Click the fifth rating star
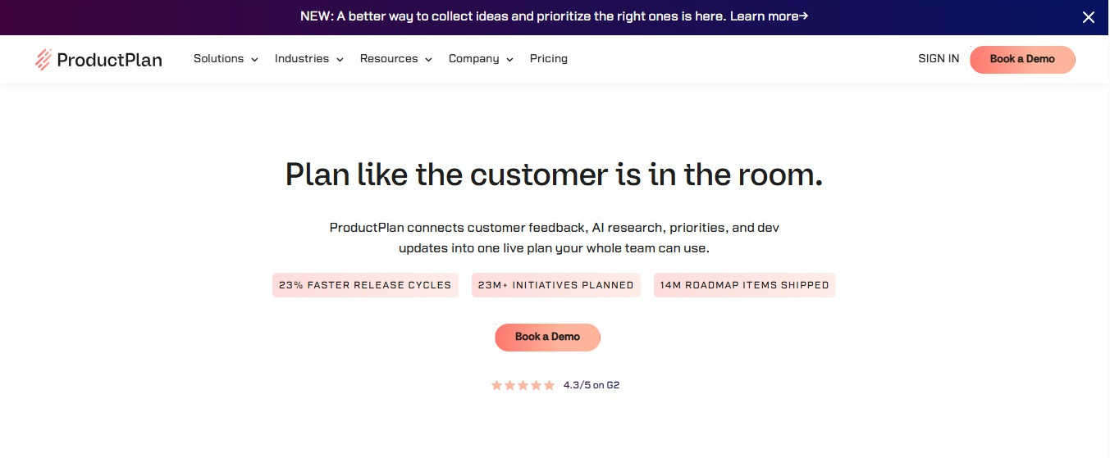This screenshot has height=458, width=1110. 549,385
